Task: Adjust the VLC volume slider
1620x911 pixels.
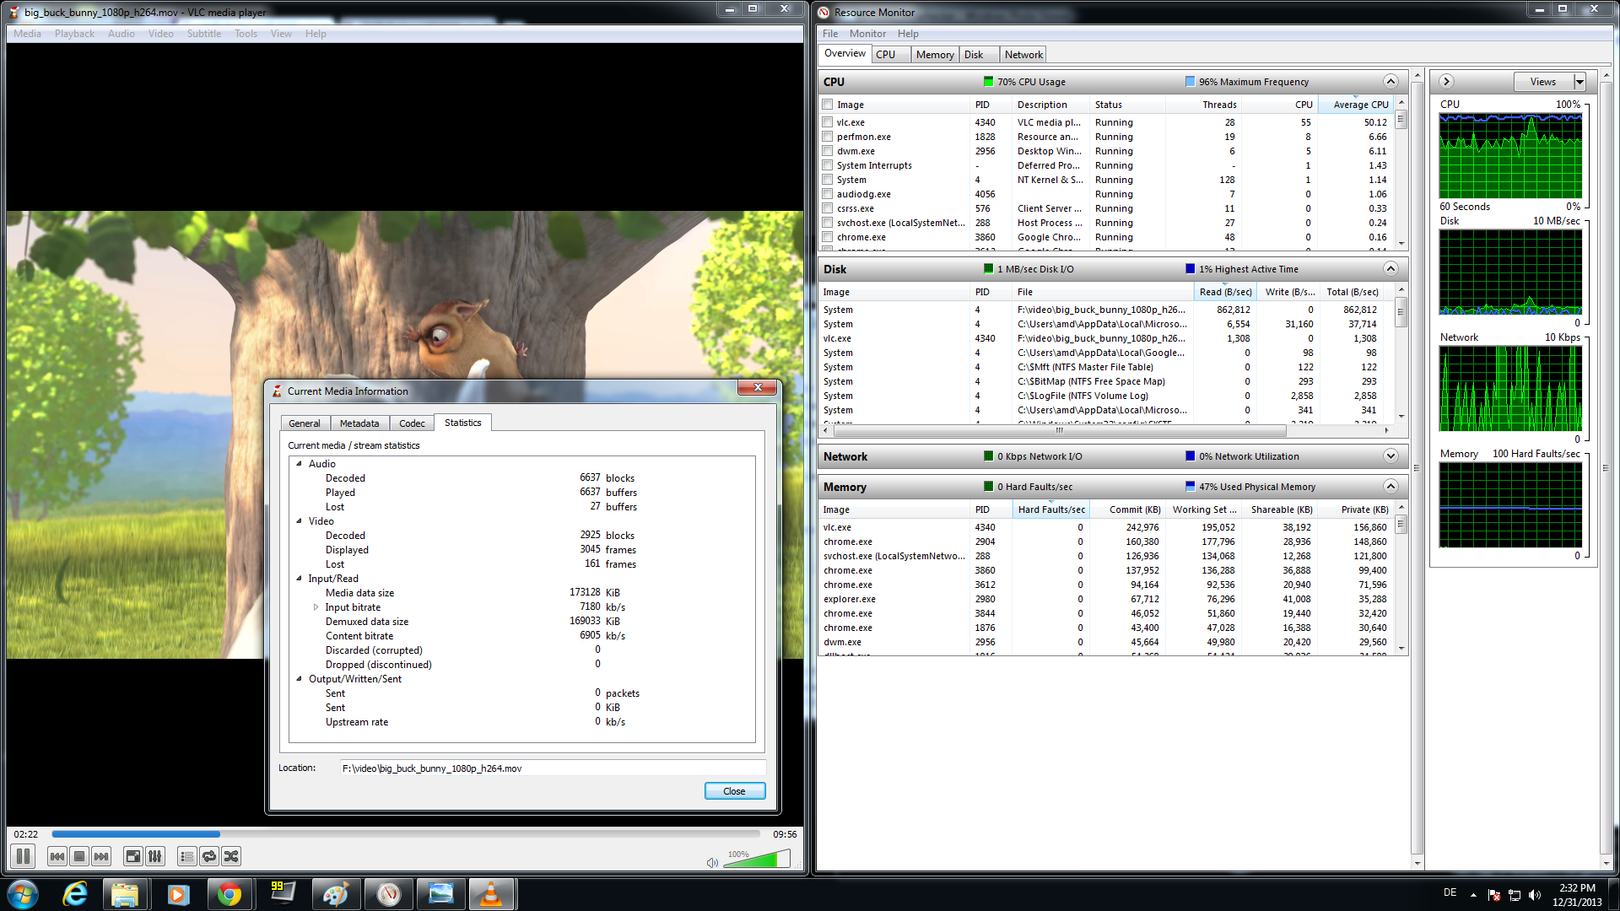Action: pyautogui.click(x=757, y=860)
